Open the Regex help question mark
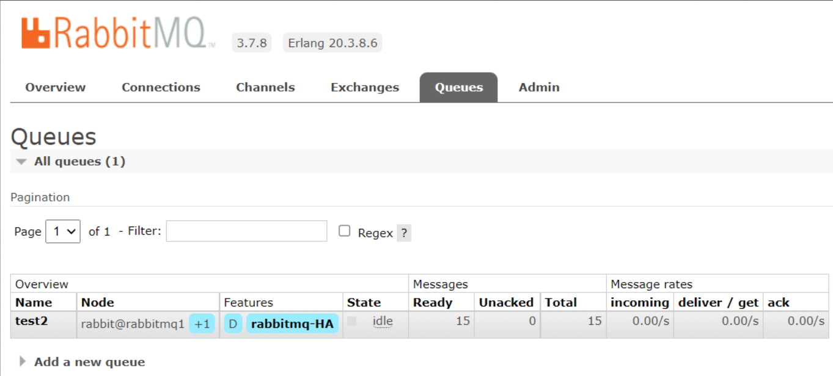Image resolution: width=833 pixels, height=376 pixels. pos(404,233)
